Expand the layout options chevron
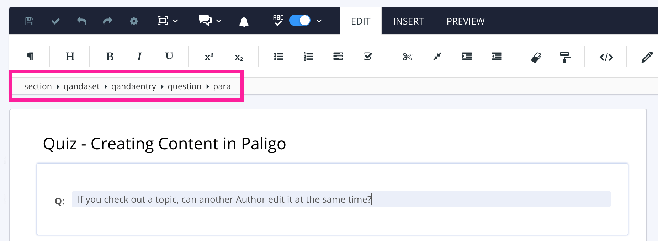658x241 pixels. tap(175, 21)
